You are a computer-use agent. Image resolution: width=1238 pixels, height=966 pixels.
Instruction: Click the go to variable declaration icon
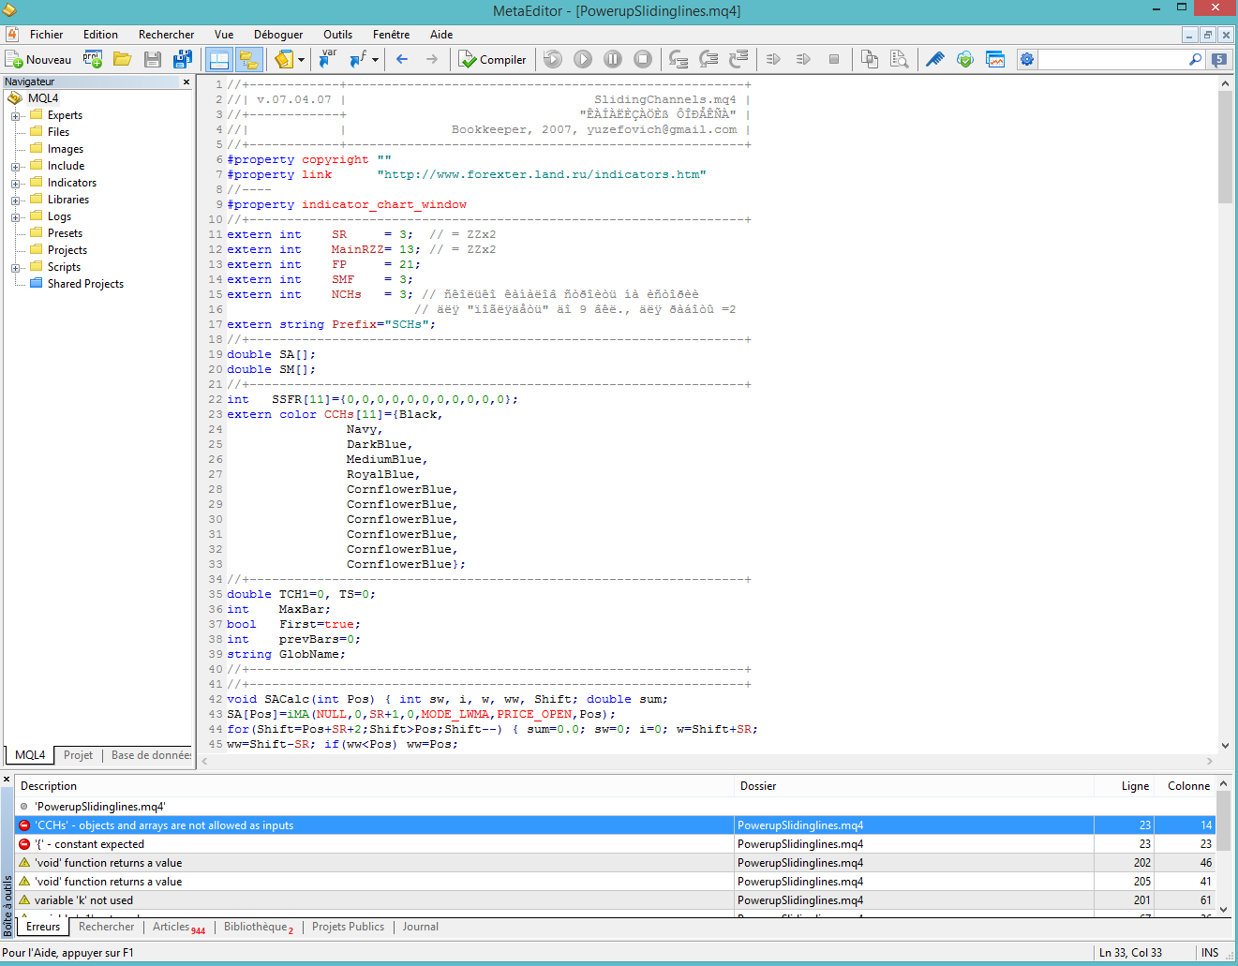(327, 60)
